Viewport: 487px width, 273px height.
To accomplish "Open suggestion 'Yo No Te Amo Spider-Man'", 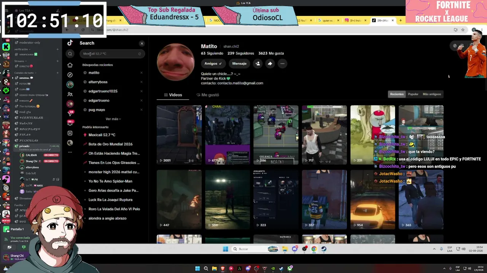I will coord(110,181).
